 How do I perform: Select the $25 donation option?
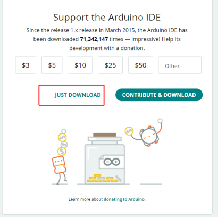tap(110, 65)
